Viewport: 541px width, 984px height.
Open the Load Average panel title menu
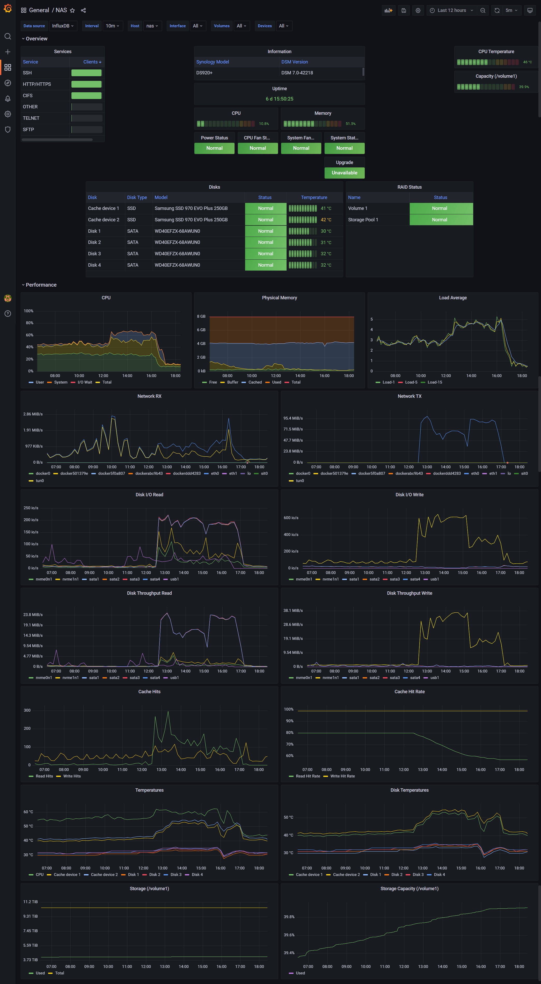[453, 298]
